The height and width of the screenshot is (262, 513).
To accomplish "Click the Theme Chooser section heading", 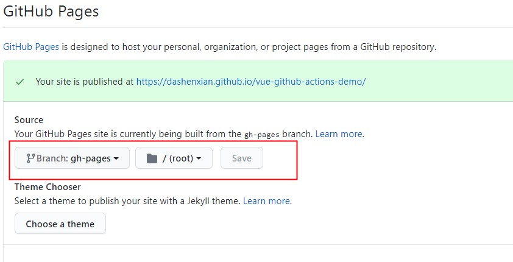I will pos(48,187).
